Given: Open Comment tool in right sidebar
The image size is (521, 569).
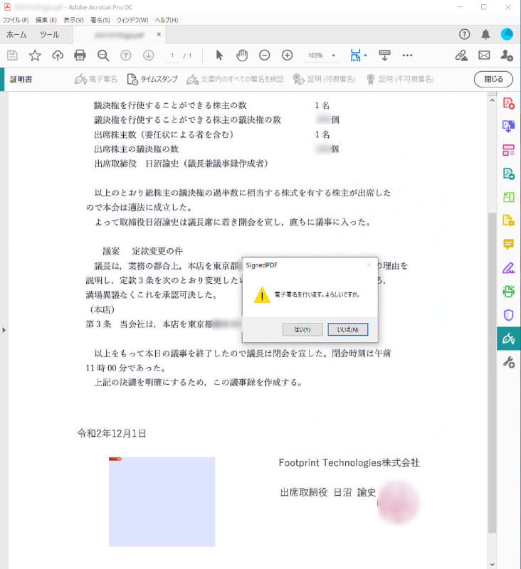Looking at the screenshot, I should coord(508,244).
